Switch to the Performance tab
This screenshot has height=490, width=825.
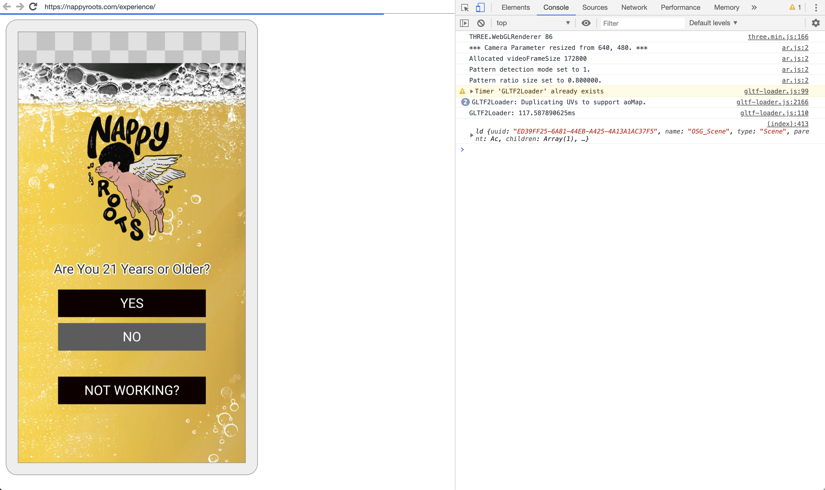[680, 7]
